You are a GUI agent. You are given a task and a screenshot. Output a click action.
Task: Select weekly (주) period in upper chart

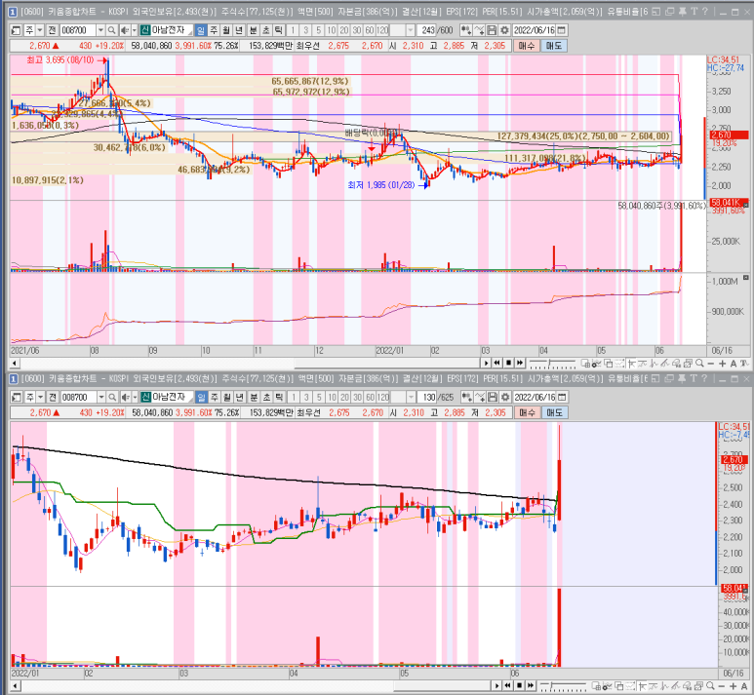coord(214,30)
